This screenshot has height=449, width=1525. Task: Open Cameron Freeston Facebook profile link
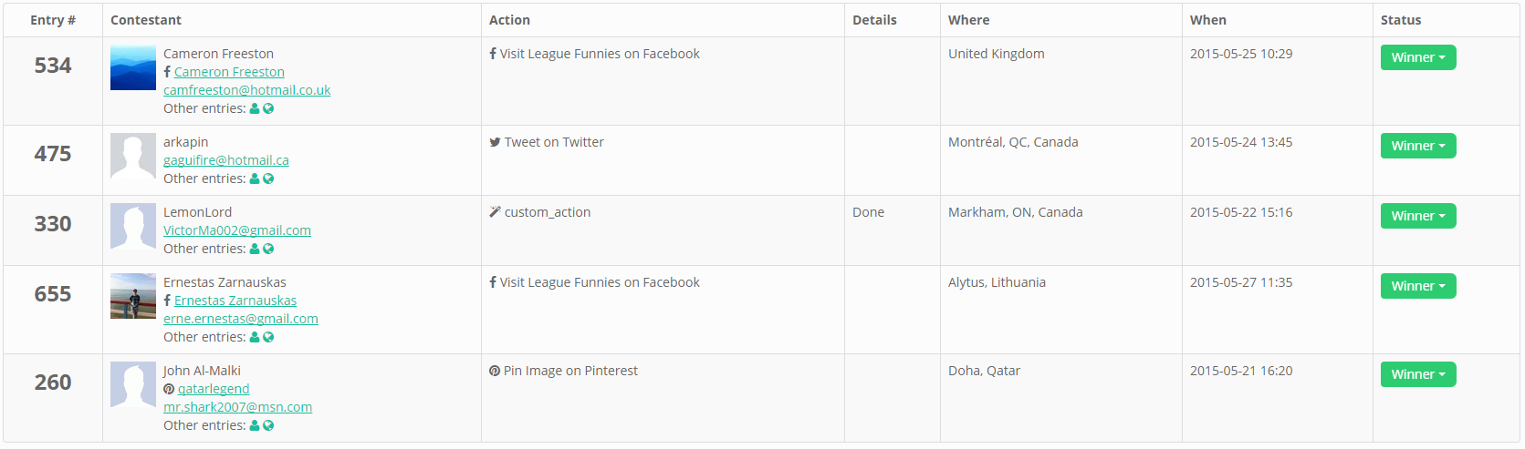229,72
